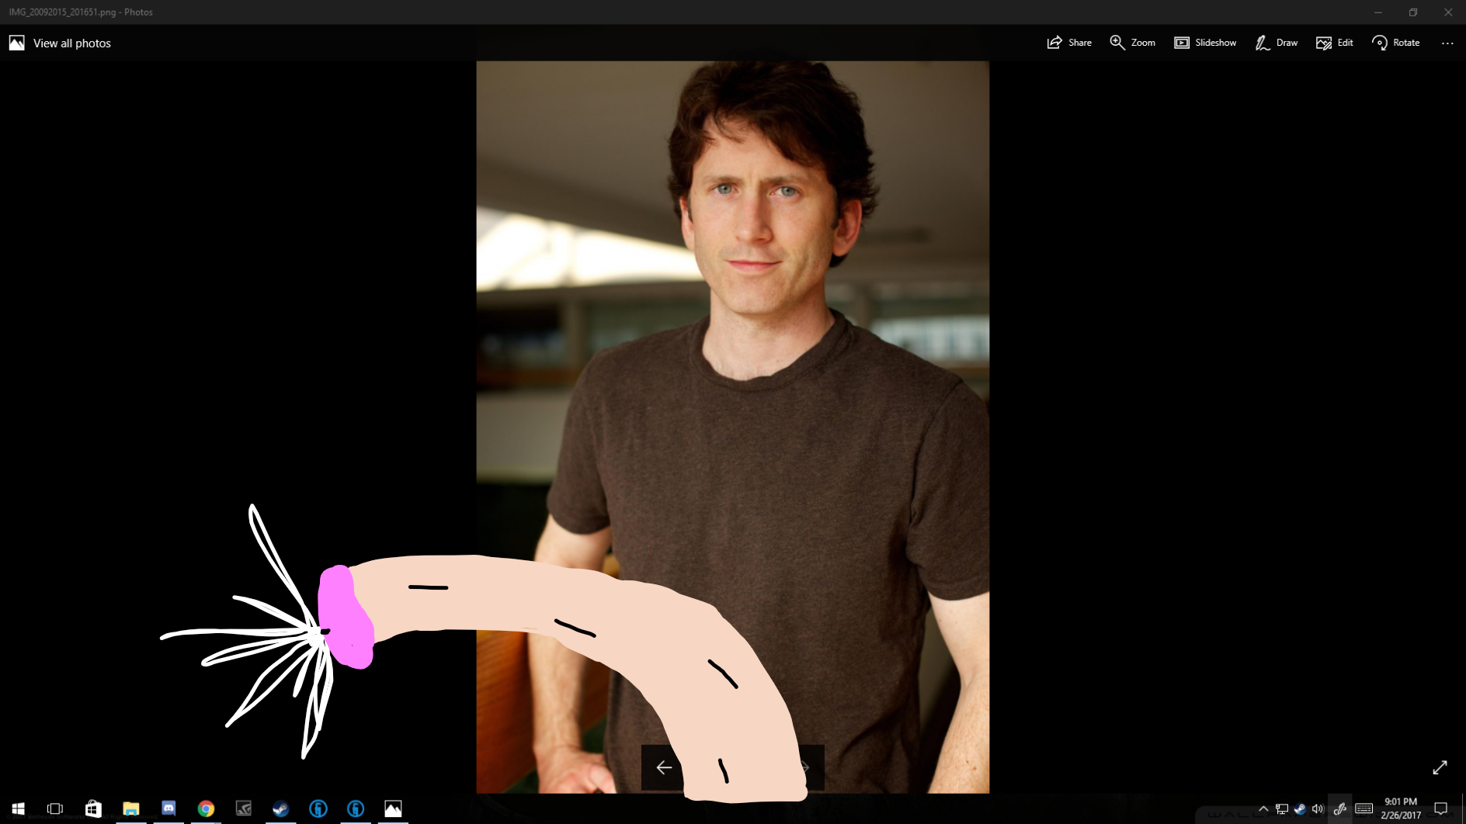Go back to View all photos
Viewport: 1466px width, 824px height.
[61, 43]
